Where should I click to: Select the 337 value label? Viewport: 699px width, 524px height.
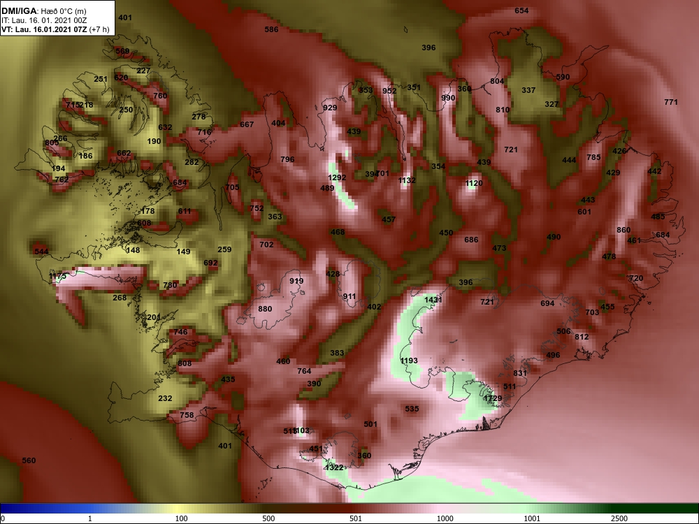pyautogui.click(x=528, y=90)
